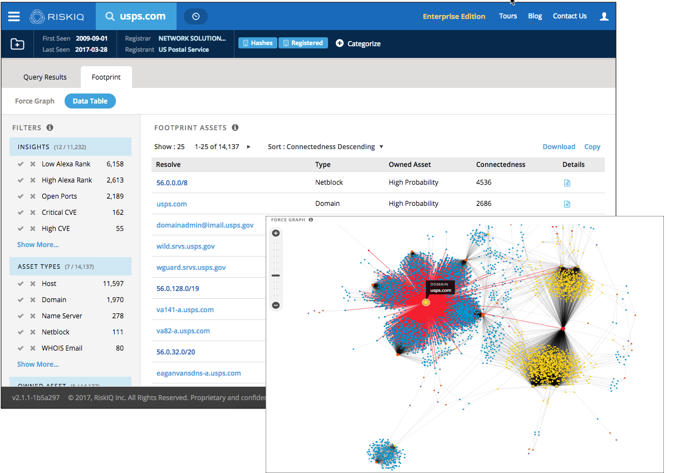Open the Sort Connectedness Descending dropdown
The image size is (675, 473).
(x=326, y=147)
